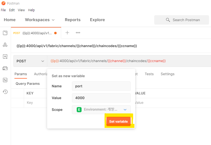Open the File menu
The width and height of the screenshot is (211, 145).
click(3, 10)
